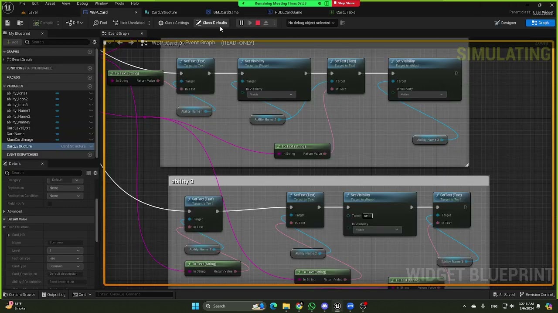This screenshot has height=313, width=558.
Task: Click the Windows Start button
Action: click(x=195, y=306)
